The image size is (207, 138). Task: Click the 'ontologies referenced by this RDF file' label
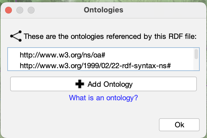pos(110,36)
